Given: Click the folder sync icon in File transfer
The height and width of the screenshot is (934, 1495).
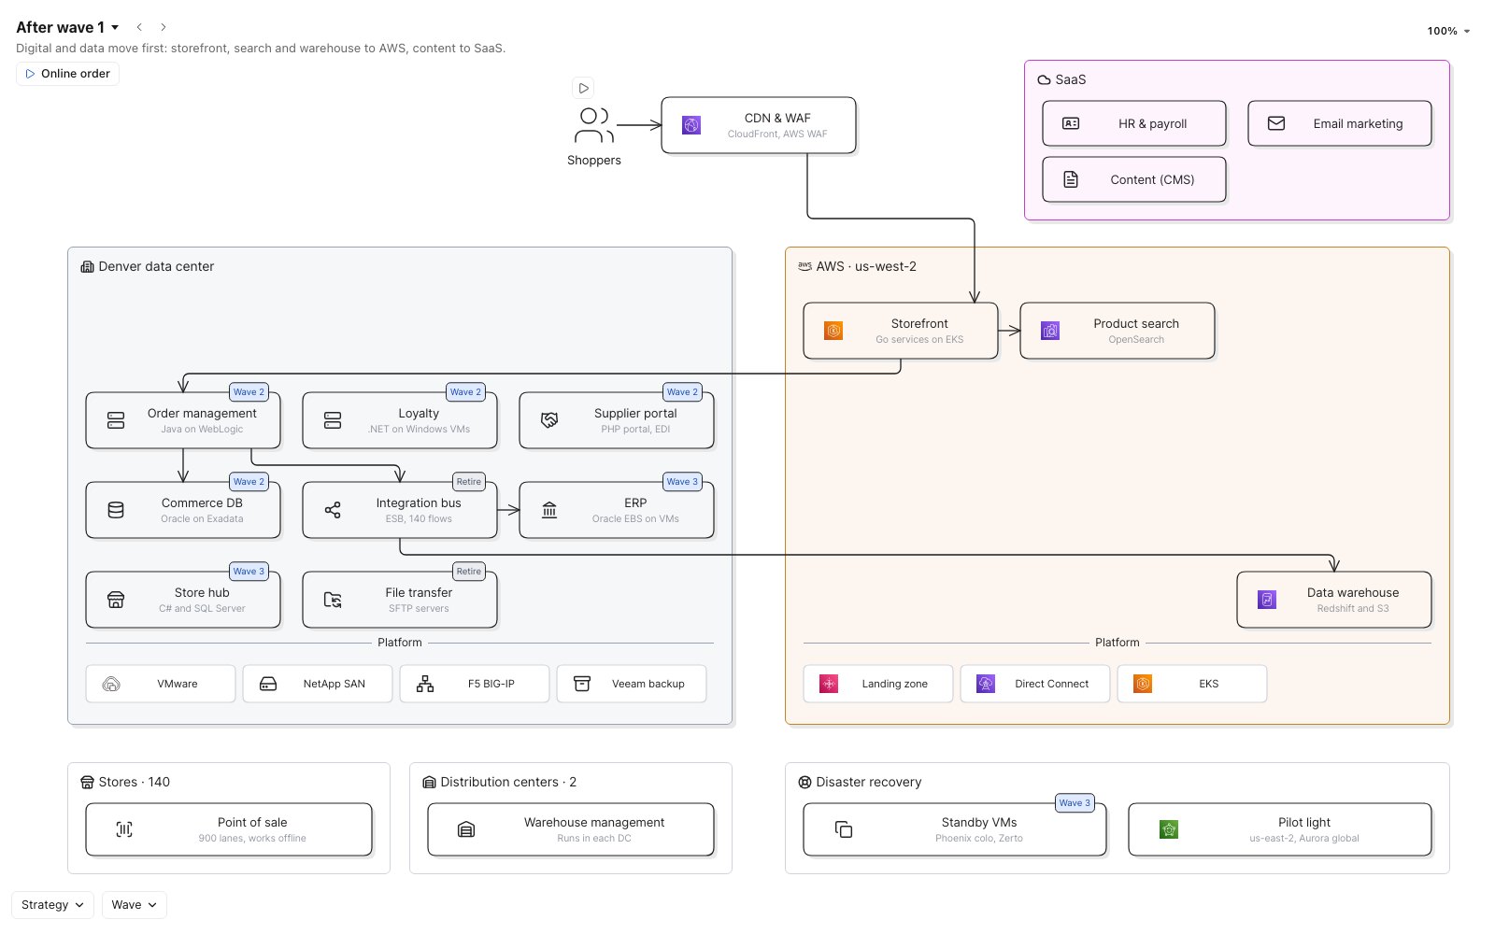Looking at the screenshot, I should (x=333, y=600).
